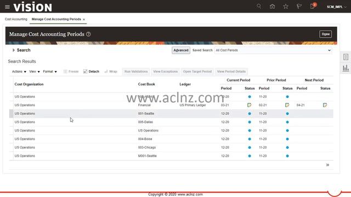Image resolution: width=351 pixels, height=197 pixels.
Task: Click the Detach toolbar button
Action: click(91, 72)
